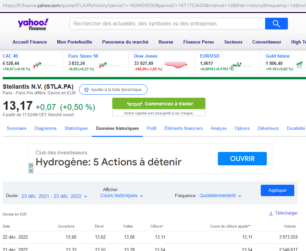Click the Télécharger download arrow icon
This screenshot has width=306, height=251.
click(x=271, y=214)
